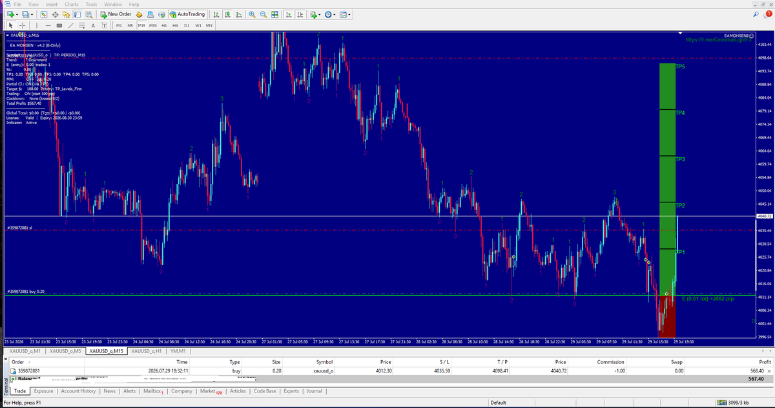The height and width of the screenshot is (408, 775).
Task: Select the trendline drawing tool
Action: pyautogui.click(x=71, y=25)
